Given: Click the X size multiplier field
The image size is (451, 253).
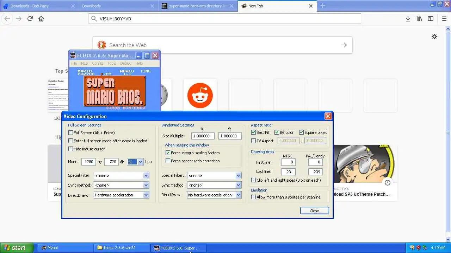Looking at the screenshot, I should pos(203,136).
